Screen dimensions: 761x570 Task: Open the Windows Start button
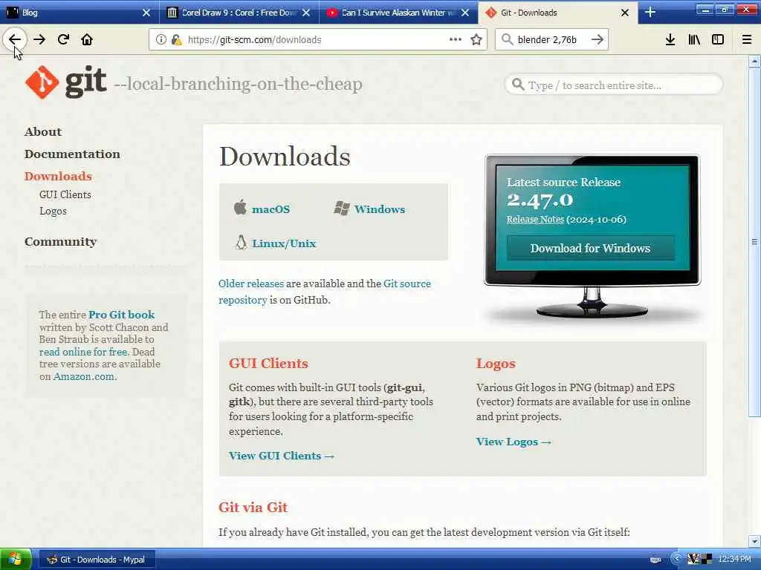[16, 560]
